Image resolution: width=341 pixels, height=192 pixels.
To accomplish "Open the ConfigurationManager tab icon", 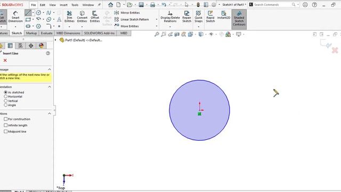I will click(x=20, y=45).
